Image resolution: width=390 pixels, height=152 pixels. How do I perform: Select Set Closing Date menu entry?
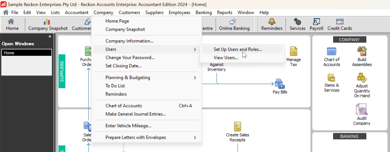146,66
